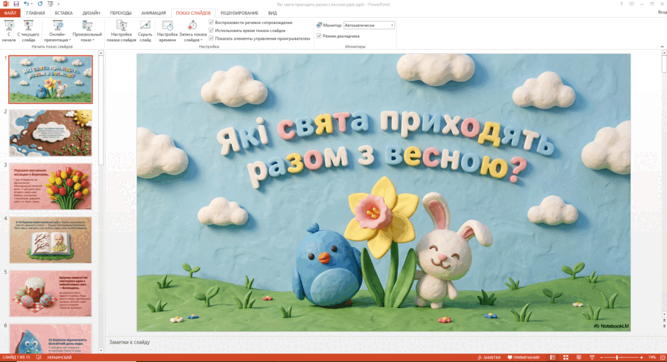Open the Customize Quick Access Toolbar arrow
Image resolution: width=667 pixels, height=362 pixels.
point(59,4)
